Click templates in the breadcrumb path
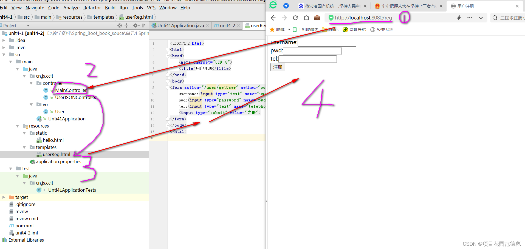 104,17
